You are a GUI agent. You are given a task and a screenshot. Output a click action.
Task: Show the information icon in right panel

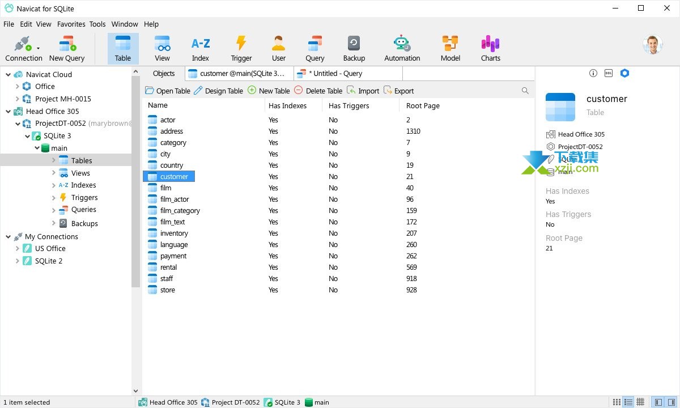coord(593,73)
